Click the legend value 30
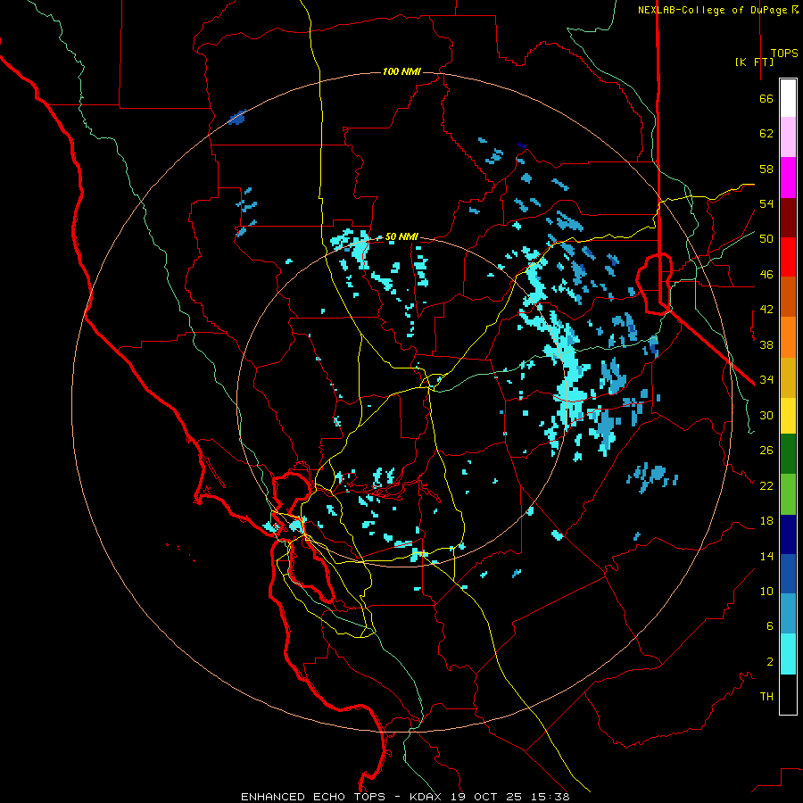This screenshot has width=803, height=803. [766, 415]
